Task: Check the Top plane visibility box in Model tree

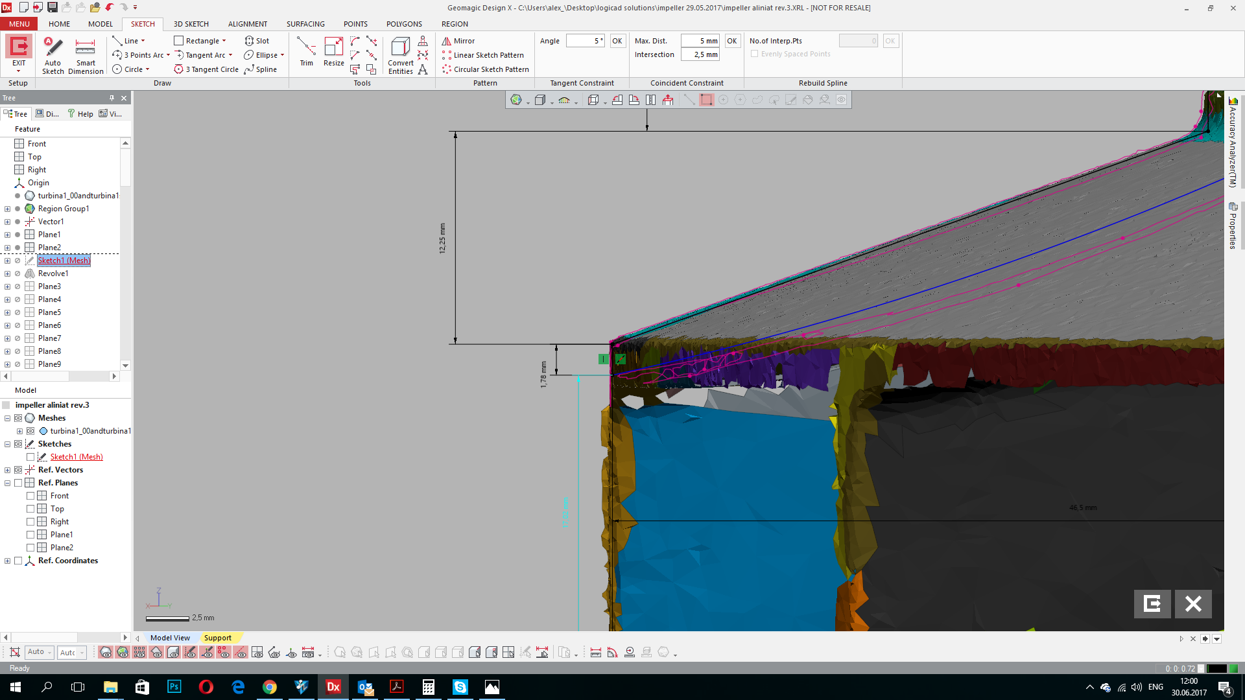Action: pyautogui.click(x=30, y=509)
